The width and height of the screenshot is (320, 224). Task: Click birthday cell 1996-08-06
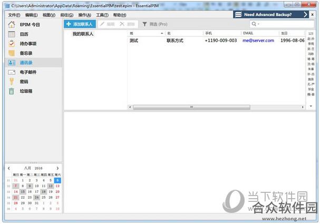tap(292, 41)
